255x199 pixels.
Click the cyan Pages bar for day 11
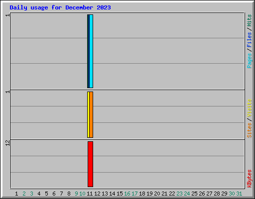[91, 51]
